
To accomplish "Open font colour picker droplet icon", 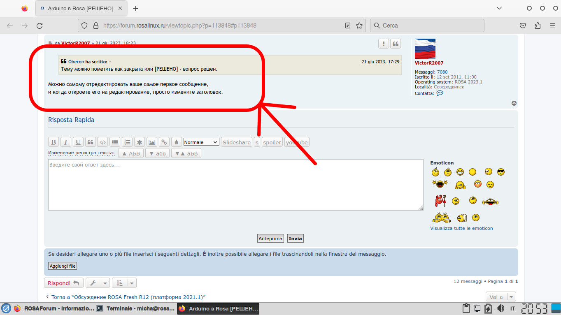I will pyautogui.click(x=177, y=142).
